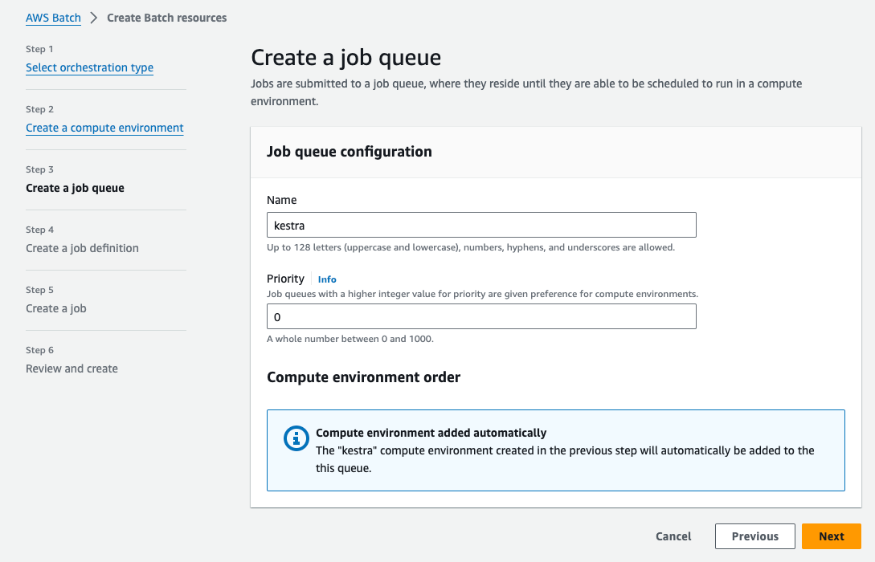The width and height of the screenshot is (875, 562).
Task: Select the Create a job queue step
Action: tap(75, 188)
